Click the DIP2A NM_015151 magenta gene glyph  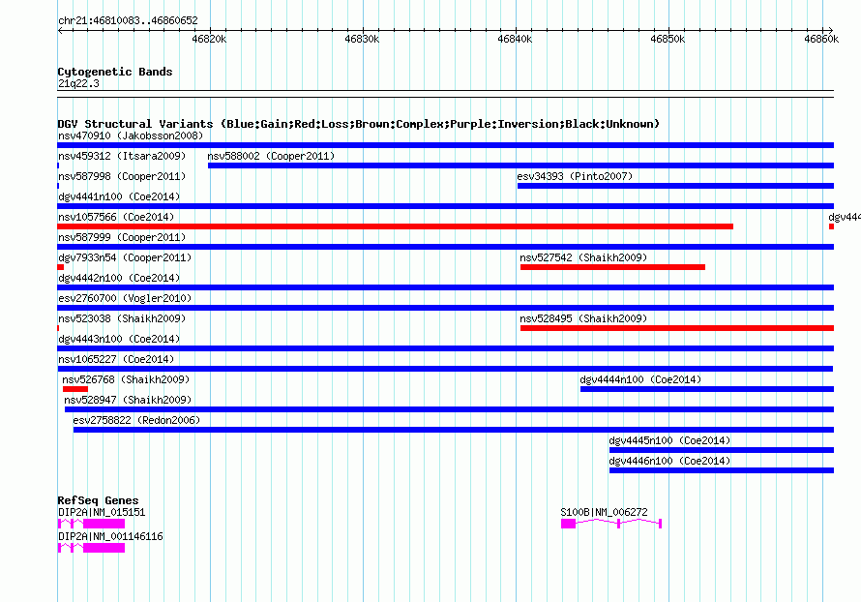[x=91, y=524]
